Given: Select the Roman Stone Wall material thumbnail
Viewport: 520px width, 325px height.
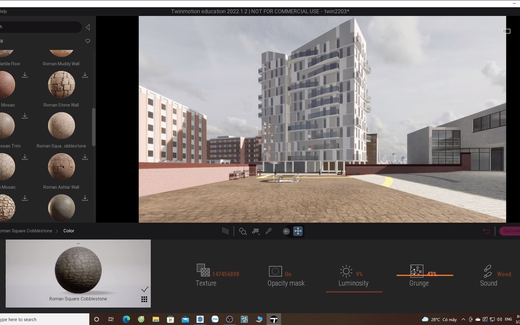Looking at the screenshot, I should coord(61,85).
